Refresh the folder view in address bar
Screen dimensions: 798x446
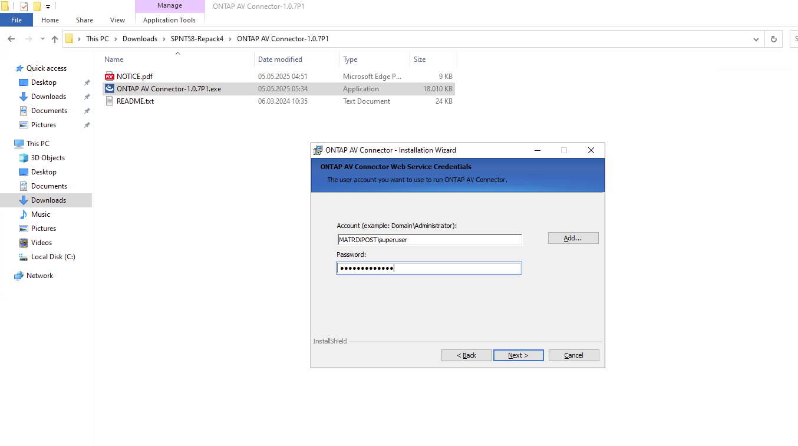[x=774, y=39]
